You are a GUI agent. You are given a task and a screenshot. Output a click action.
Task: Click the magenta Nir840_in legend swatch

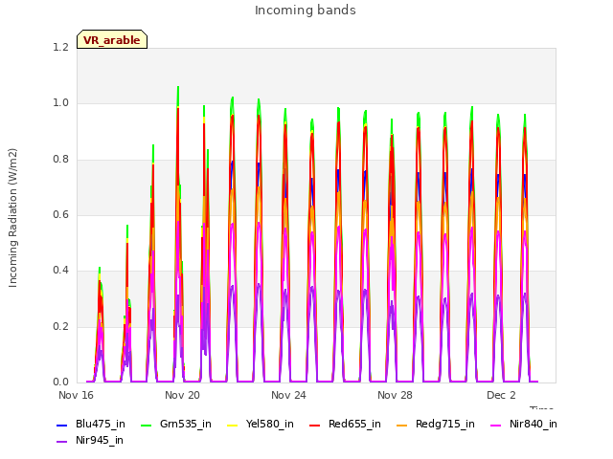[496, 426]
